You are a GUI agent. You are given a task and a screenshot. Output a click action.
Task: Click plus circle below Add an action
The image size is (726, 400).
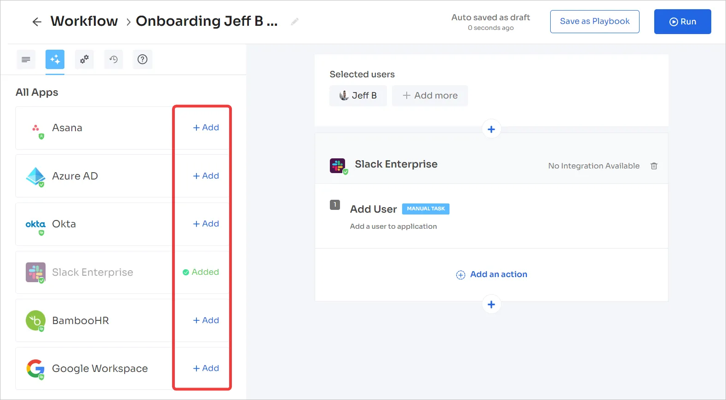tap(491, 304)
